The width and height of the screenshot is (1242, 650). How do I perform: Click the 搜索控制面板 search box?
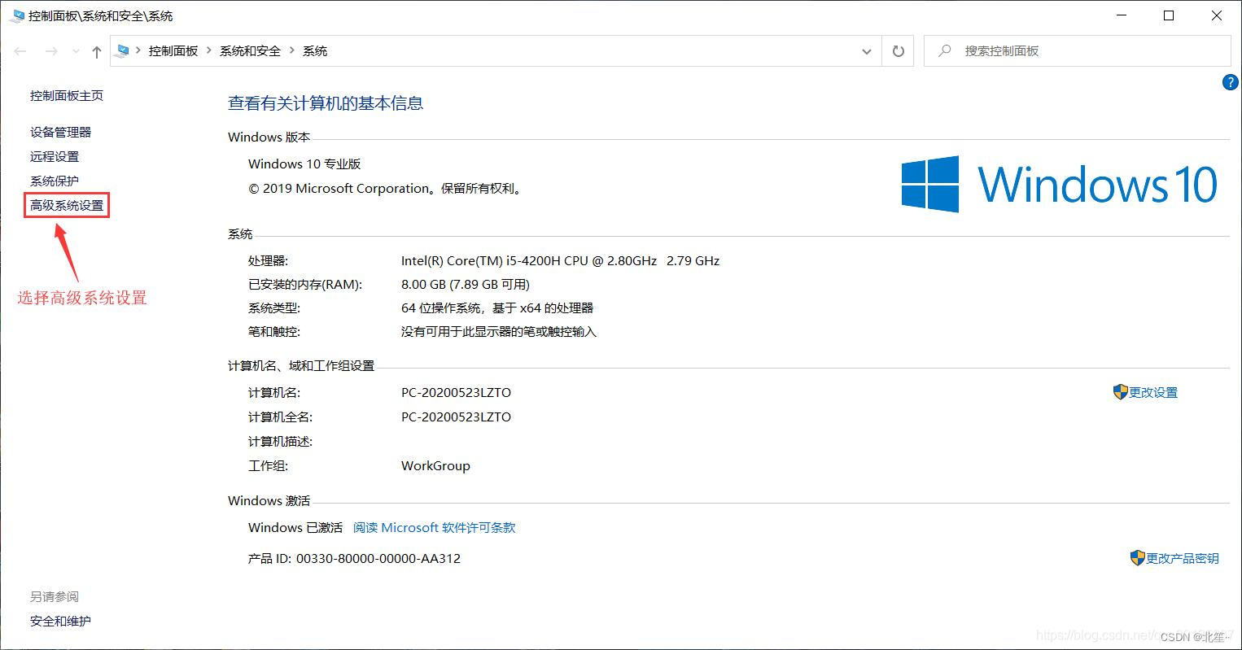tap(1077, 50)
